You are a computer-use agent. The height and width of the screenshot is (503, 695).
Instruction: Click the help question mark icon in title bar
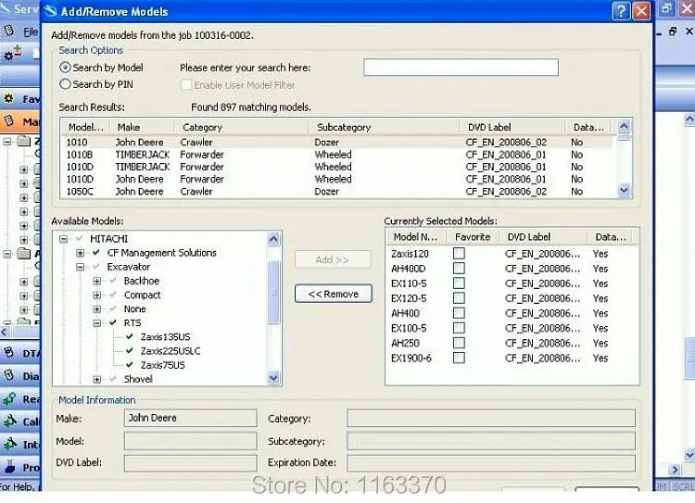point(621,11)
